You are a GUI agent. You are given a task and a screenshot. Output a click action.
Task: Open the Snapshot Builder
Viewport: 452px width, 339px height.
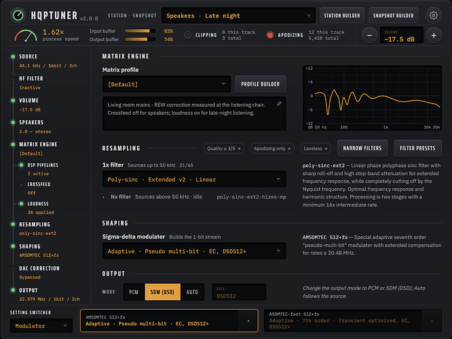pyautogui.click(x=393, y=16)
